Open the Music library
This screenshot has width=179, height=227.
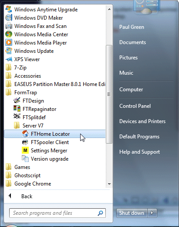(126, 73)
